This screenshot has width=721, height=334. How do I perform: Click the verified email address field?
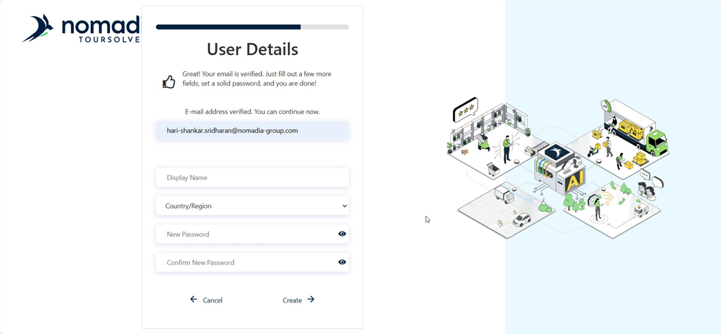[x=252, y=130]
